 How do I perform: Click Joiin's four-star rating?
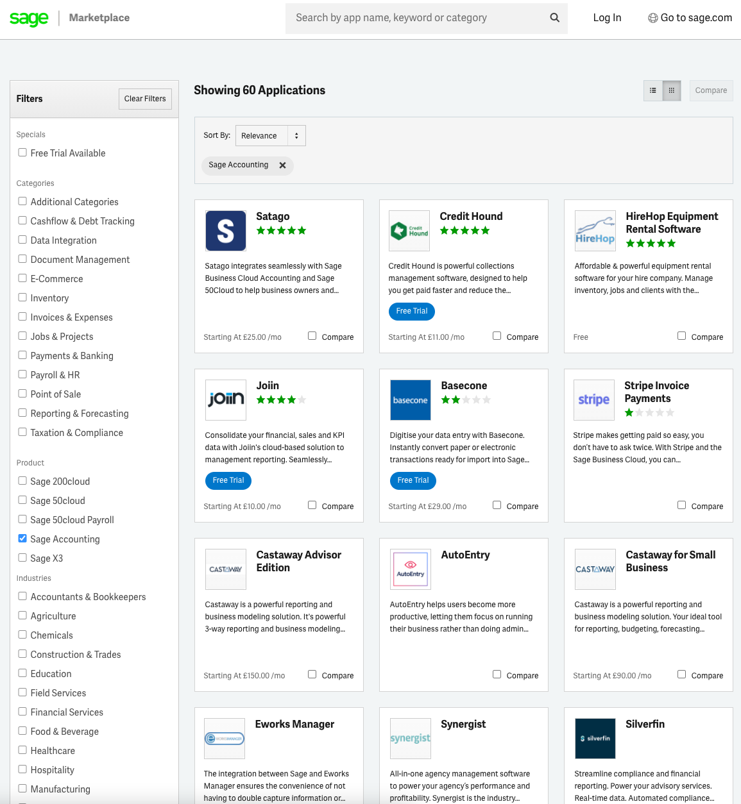281,400
